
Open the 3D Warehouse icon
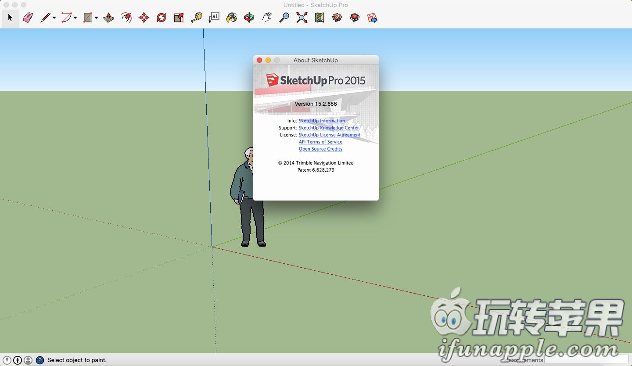click(x=337, y=18)
